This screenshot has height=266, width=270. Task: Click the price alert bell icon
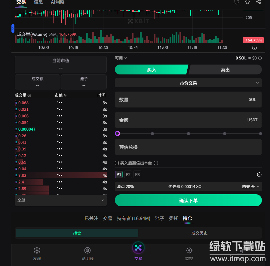click(236, 2)
